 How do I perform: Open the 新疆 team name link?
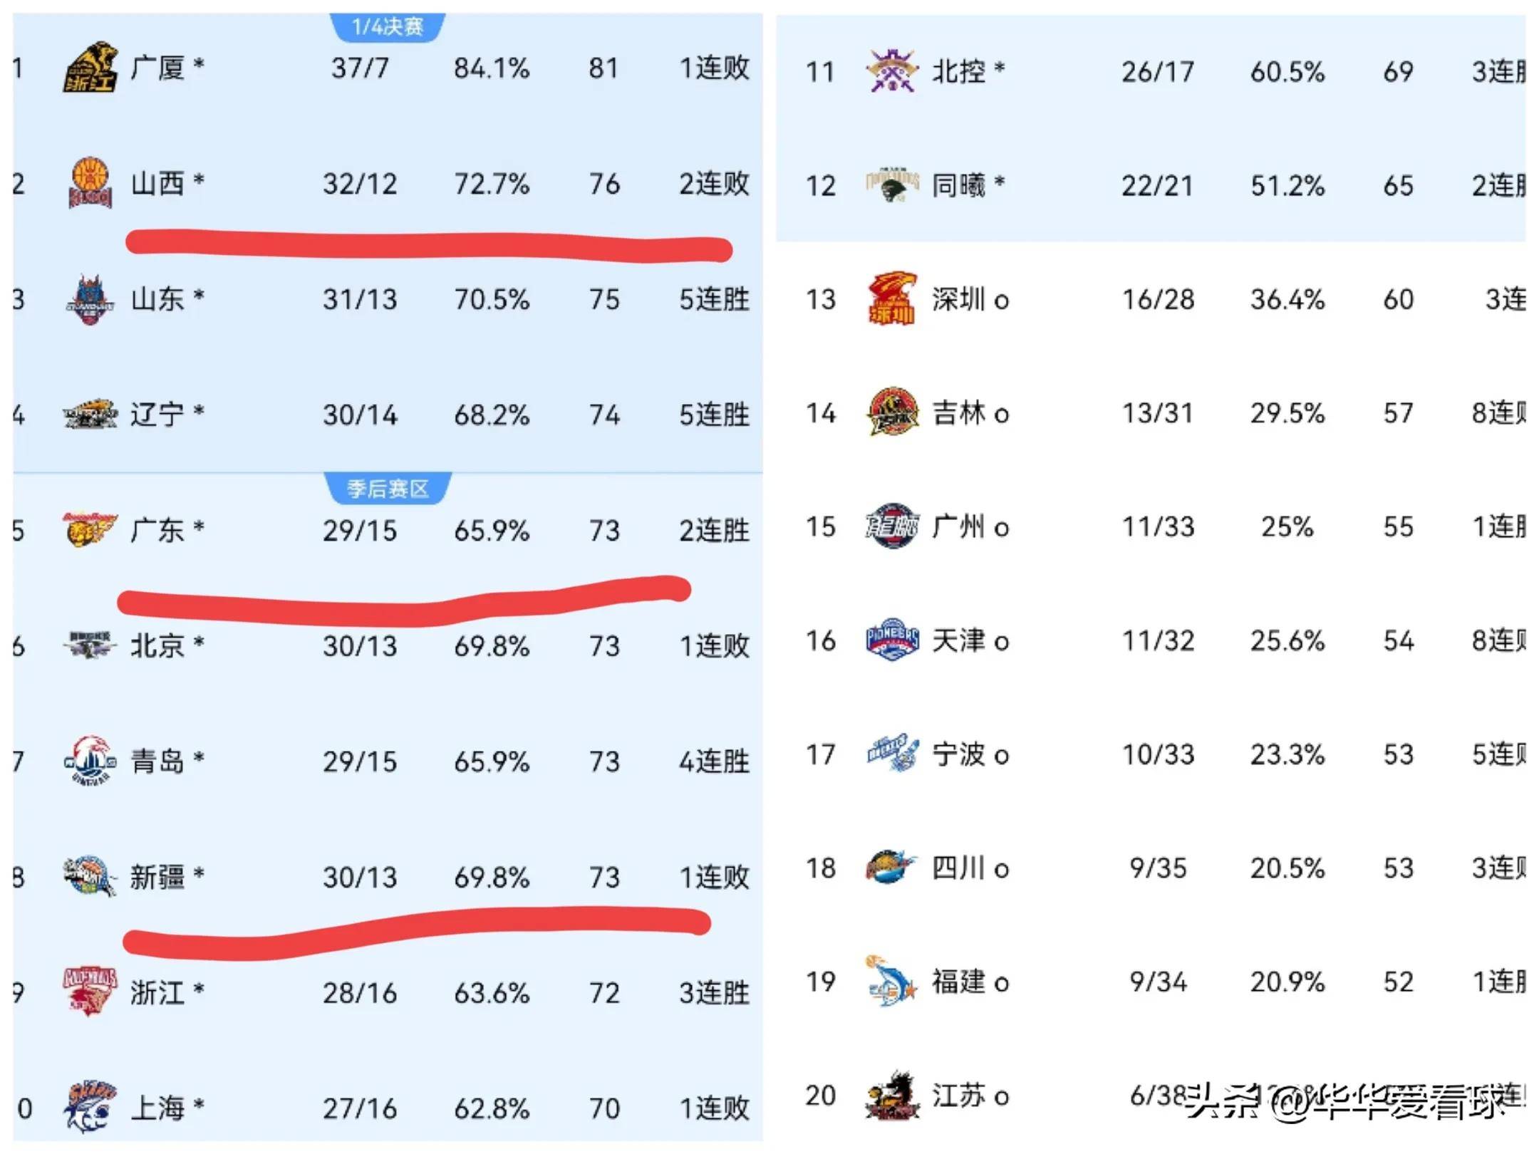(157, 877)
